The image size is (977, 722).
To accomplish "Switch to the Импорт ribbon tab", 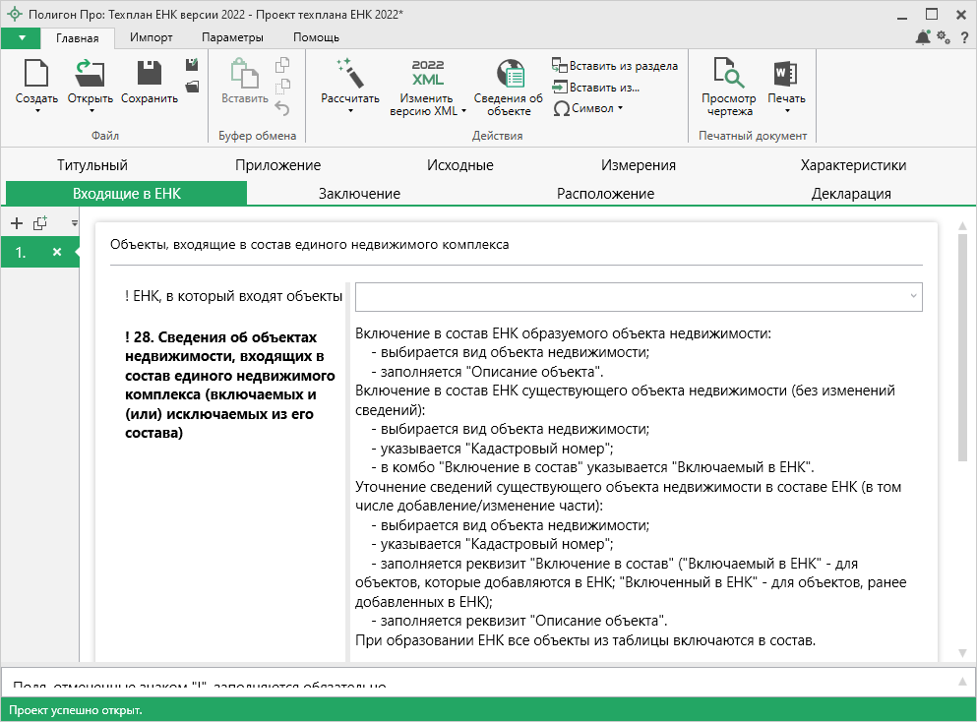I will [151, 37].
